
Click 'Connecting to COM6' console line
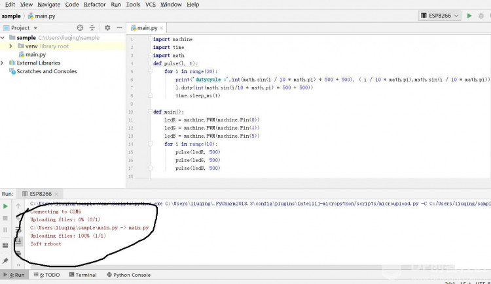[x=56, y=212]
